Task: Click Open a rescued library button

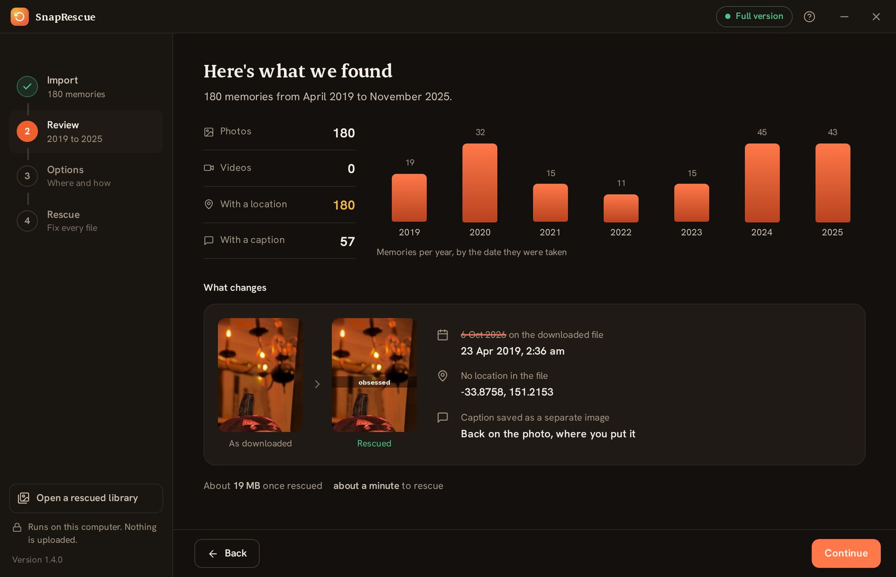Action: [x=86, y=498]
